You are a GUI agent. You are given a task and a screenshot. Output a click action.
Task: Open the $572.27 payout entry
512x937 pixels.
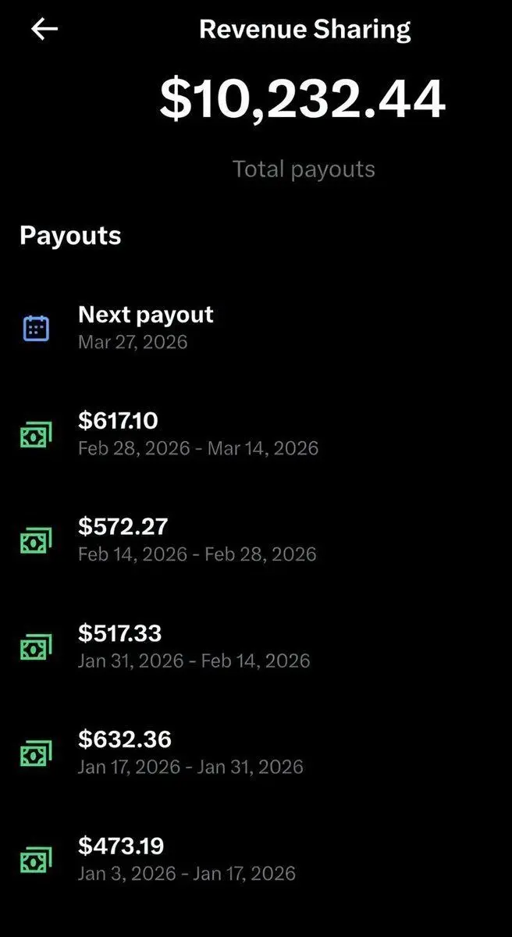(x=256, y=540)
